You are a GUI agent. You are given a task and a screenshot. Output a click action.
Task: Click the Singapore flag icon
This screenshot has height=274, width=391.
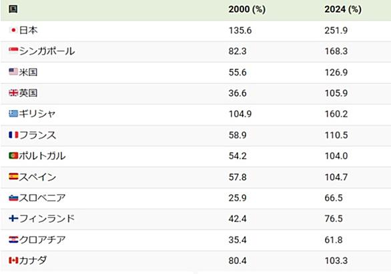[13, 51]
